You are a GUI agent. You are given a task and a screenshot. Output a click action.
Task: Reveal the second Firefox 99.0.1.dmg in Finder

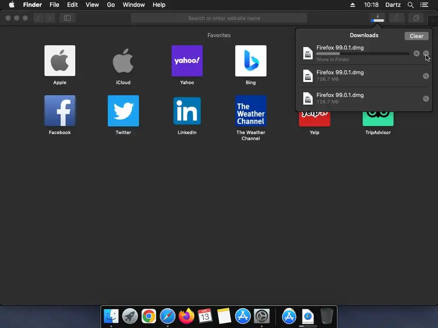coord(426,76)
